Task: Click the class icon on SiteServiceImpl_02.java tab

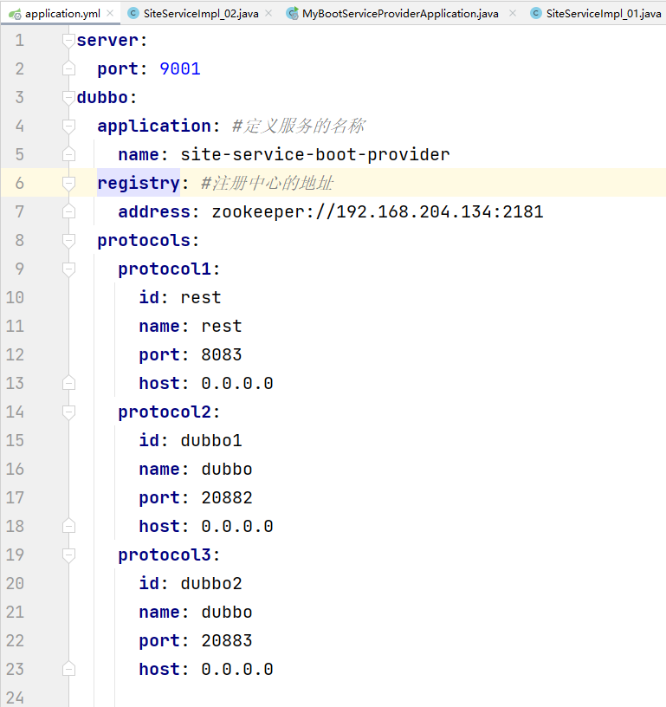Action: [x=133, y=14]
